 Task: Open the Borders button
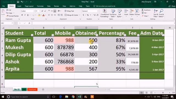(34, 15)
